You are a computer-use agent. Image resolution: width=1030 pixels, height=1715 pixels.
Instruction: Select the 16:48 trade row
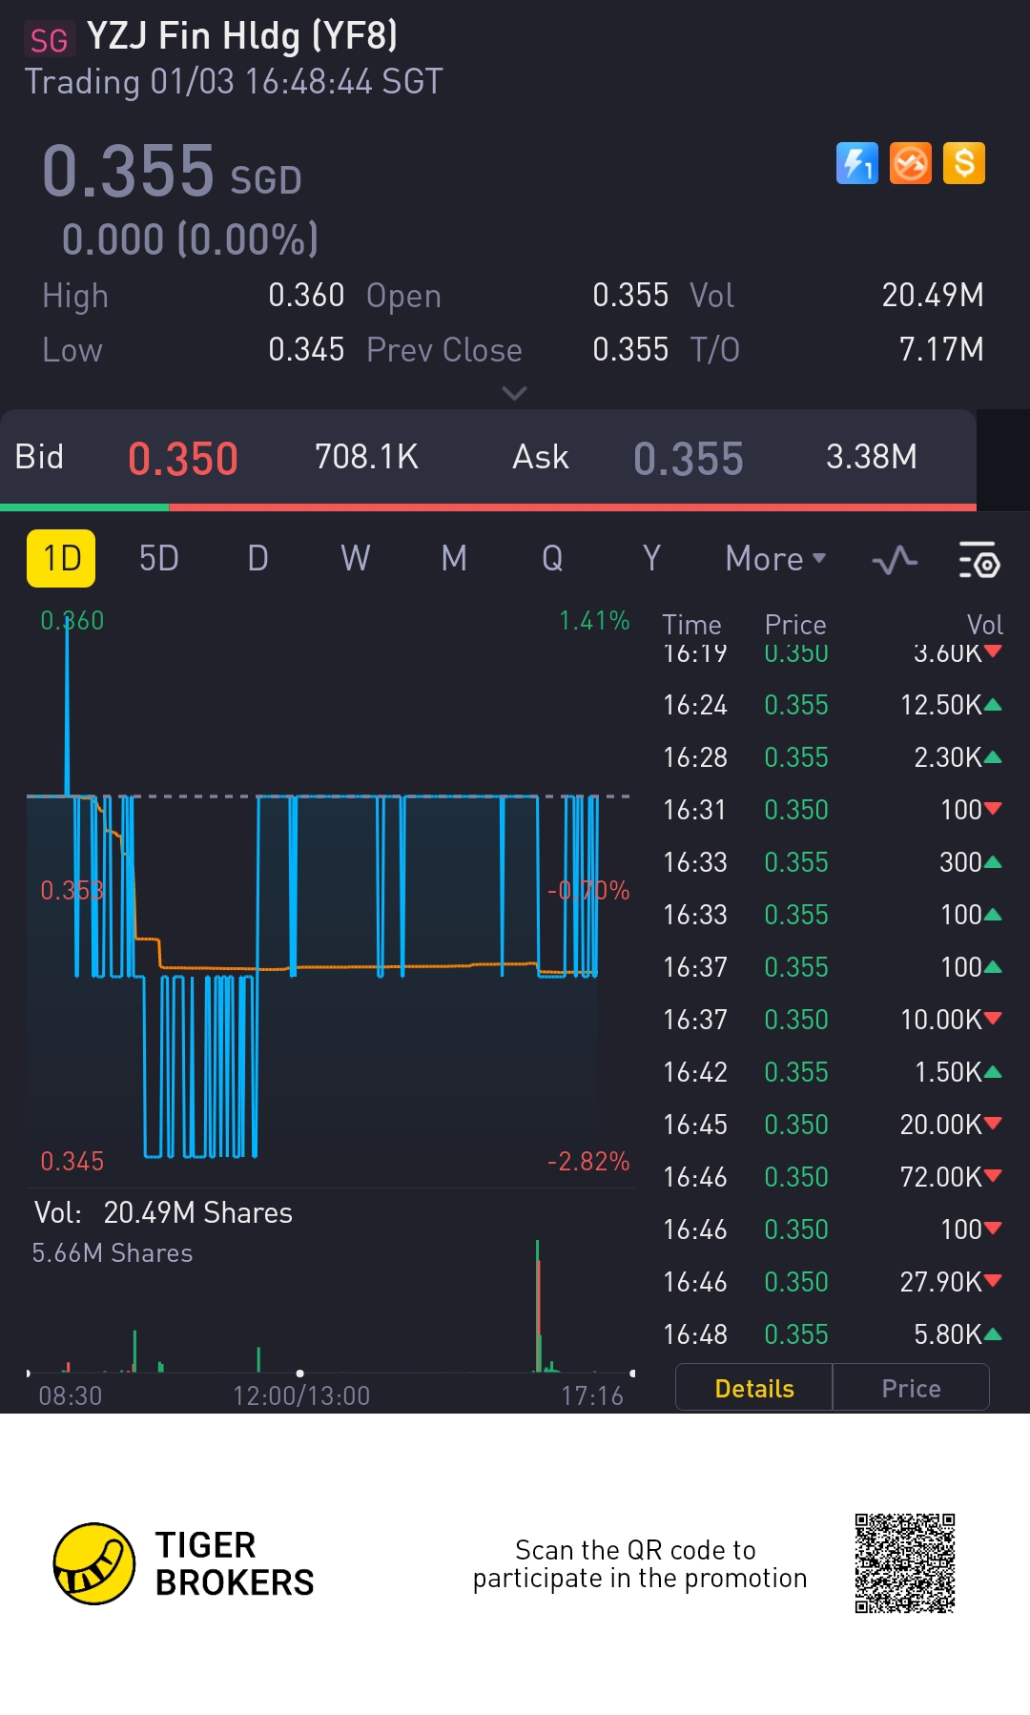[831, 1334]
